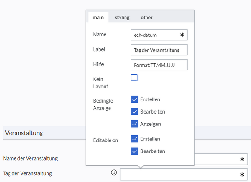Open the styling tab
Screen dimensions: 251x182
[x=122, y=17]
